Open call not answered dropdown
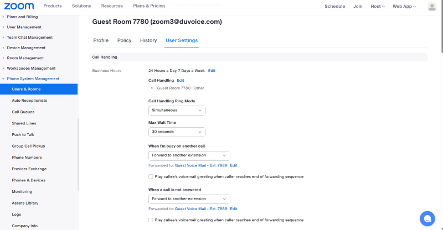This screenshot has width=443, height=230. tap(189, 198)
